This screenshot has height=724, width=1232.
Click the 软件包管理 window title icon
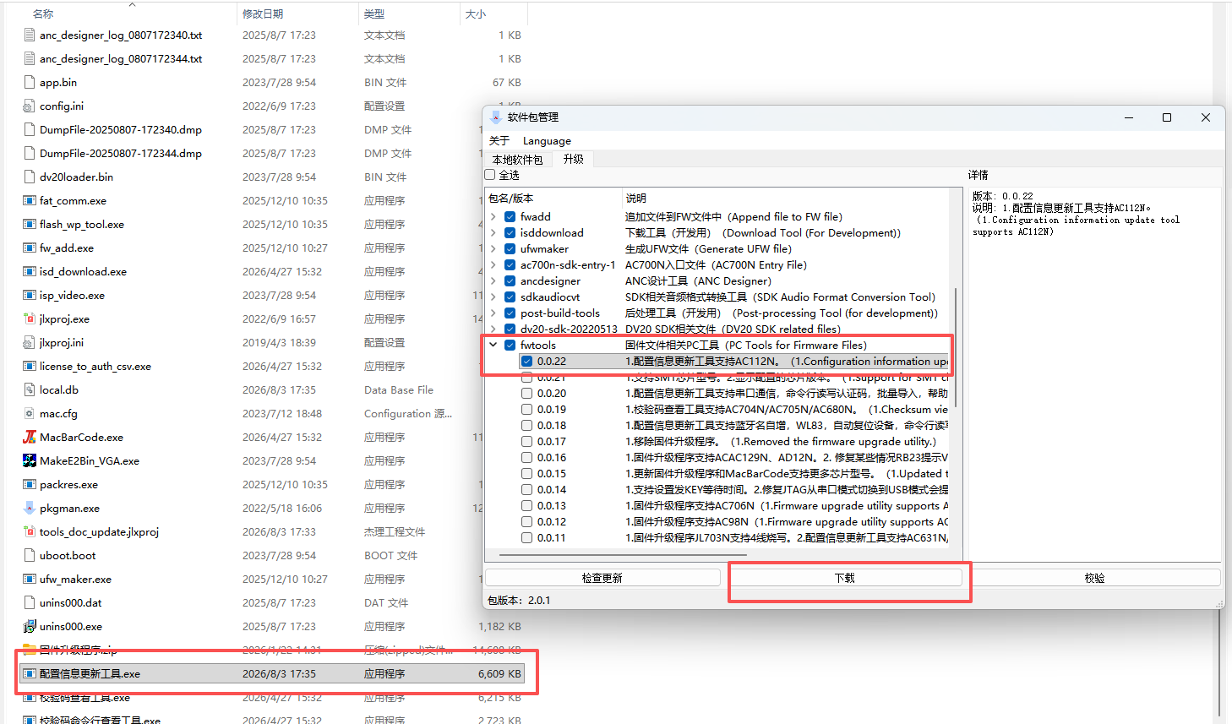pos(496,117)
